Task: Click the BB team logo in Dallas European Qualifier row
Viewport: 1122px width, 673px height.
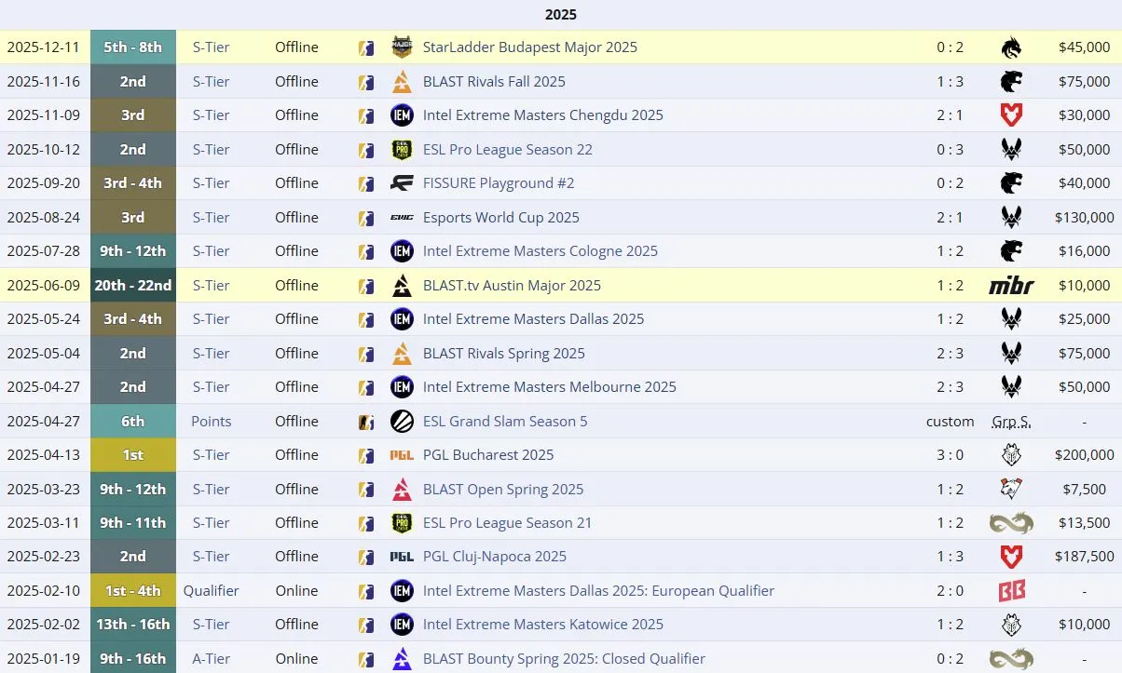Action: point(1011,591)
